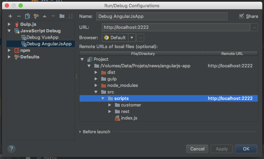Move configuration up arrow
264x159 pixels.
45,16
